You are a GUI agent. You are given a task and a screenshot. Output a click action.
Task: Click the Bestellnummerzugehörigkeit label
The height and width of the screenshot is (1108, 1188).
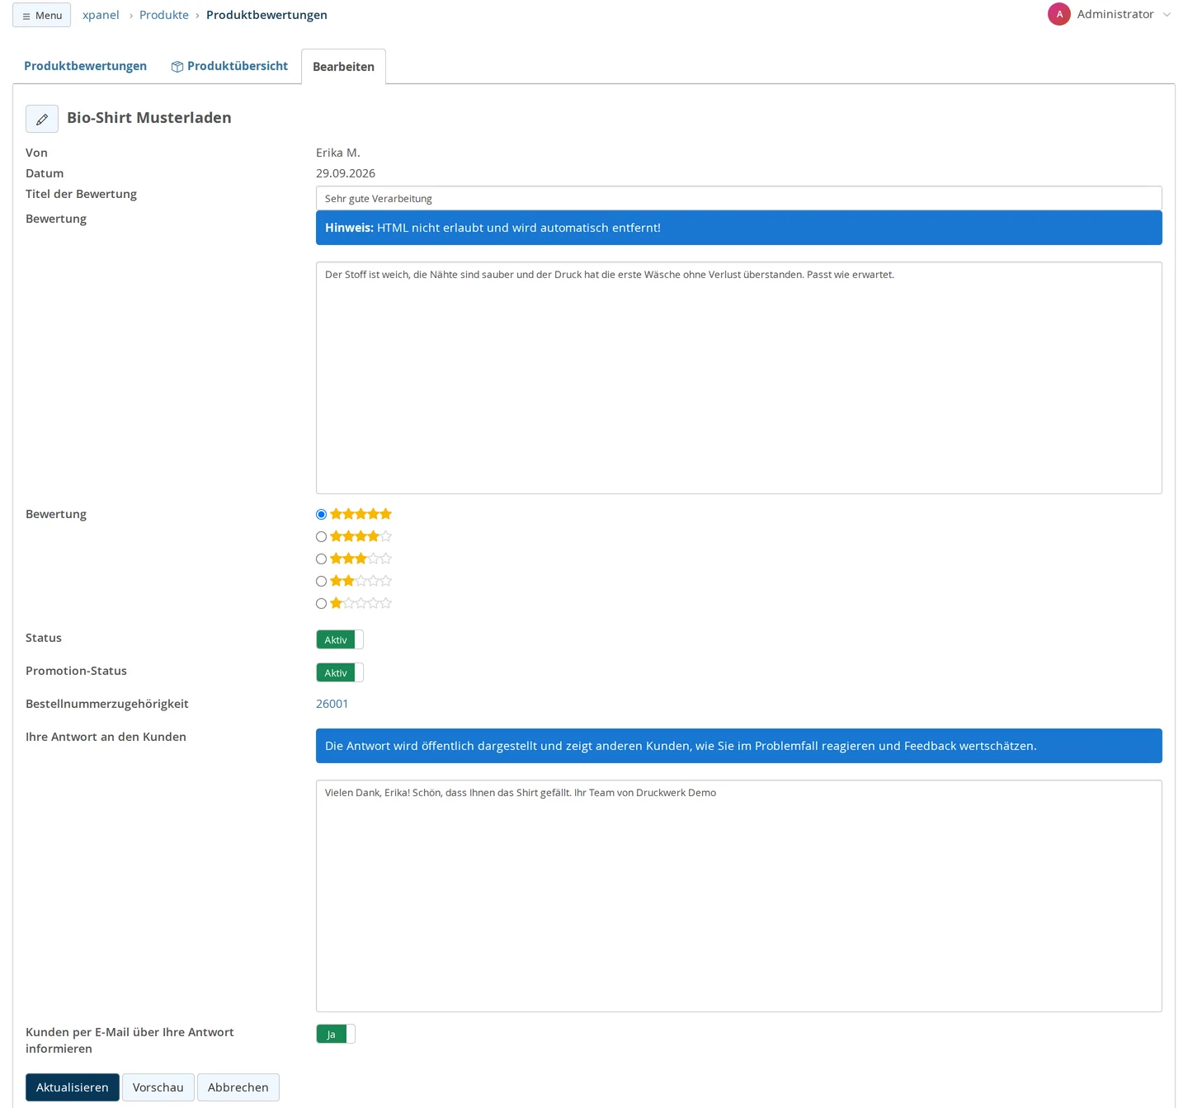pyautogui.click(x=107, y=704)
